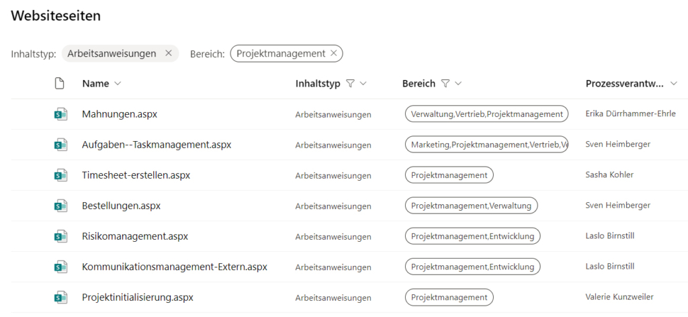Select Bereich pill in Kommunikationsmanagement-Extern row
Viewport: 688px width, 317px height.
pyautogui.click(x=472, y=266)
